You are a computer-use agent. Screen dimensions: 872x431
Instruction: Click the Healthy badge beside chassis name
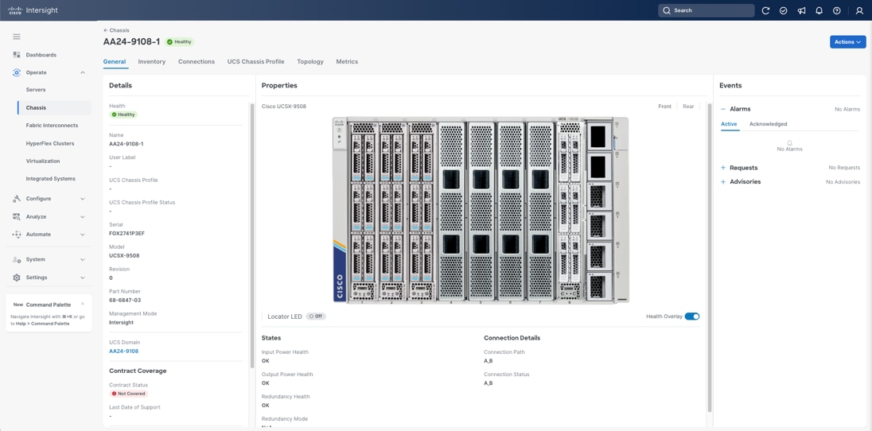tap(179, 41)
